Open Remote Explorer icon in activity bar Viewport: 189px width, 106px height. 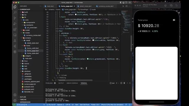tap(15, 35)
